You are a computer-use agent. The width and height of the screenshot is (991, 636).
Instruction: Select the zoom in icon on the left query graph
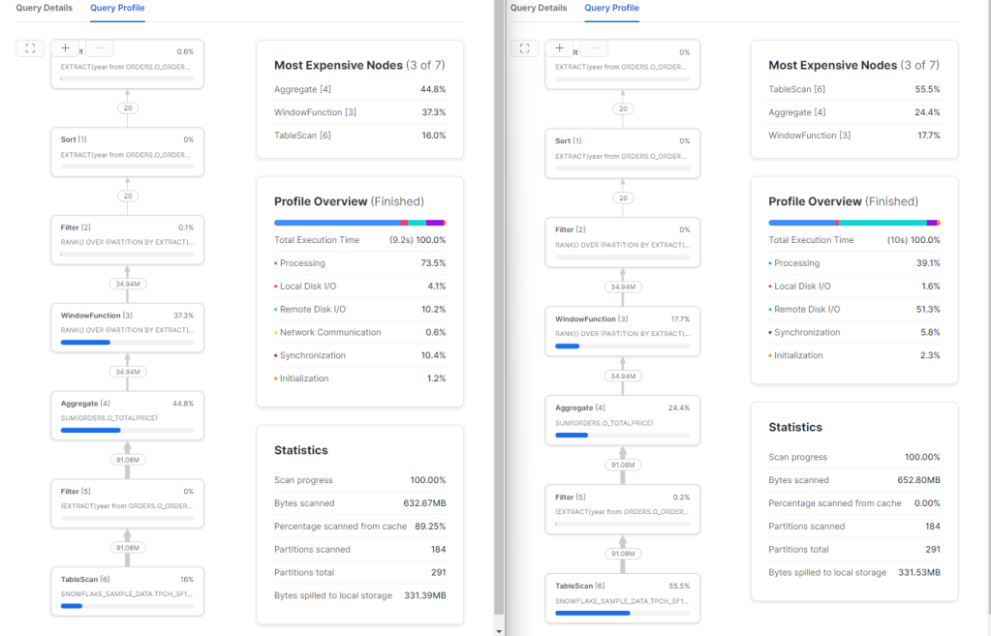[65, 47]
